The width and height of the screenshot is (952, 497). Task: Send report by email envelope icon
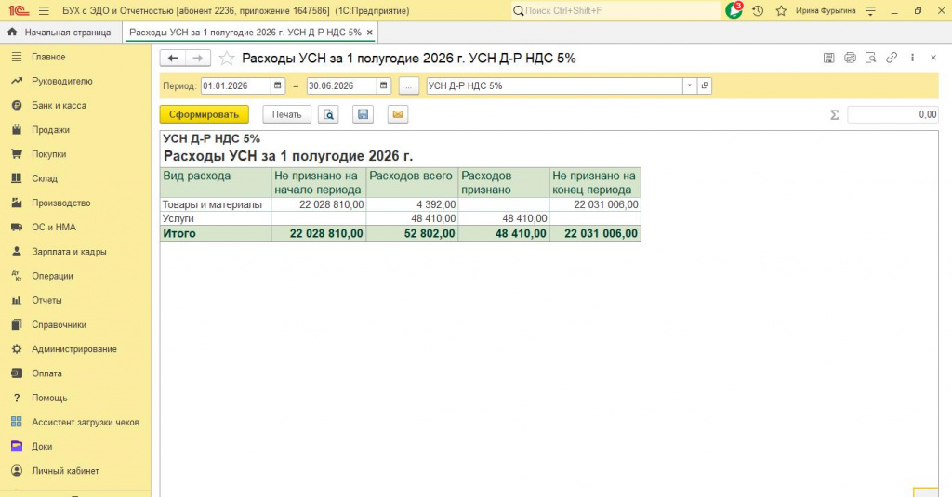point(398,114)
